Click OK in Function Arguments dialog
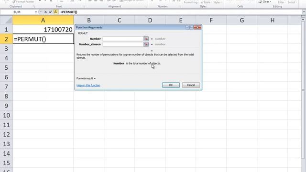This screenshot has height=172, width=306. point(171,85)
